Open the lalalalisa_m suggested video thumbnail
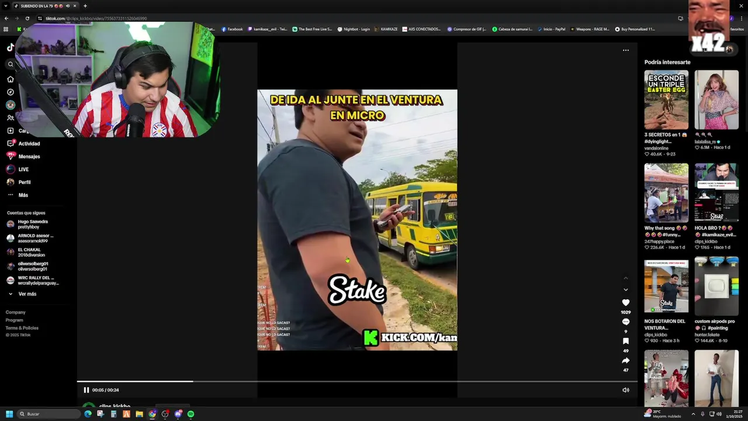The height and width of the screenshot is (421, 748). 716,100
